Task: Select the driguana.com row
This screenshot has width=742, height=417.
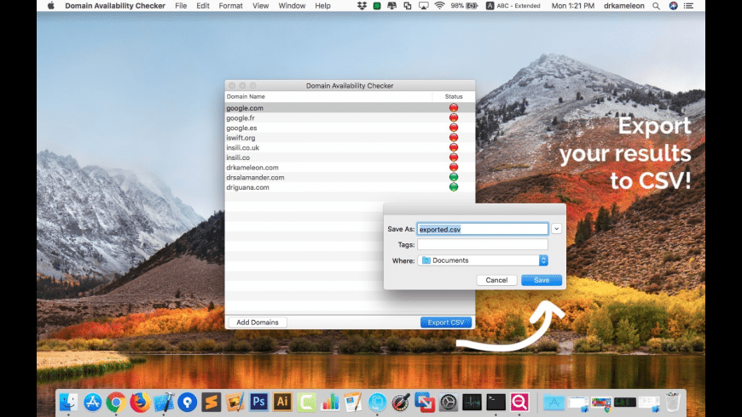Action: [350, 187]
